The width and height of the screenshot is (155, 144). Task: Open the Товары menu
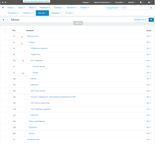(x=32, y=7)
